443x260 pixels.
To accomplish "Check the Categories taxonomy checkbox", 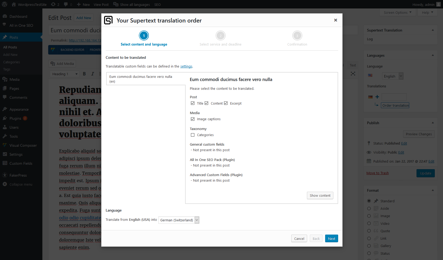I will tap(193, 135).
